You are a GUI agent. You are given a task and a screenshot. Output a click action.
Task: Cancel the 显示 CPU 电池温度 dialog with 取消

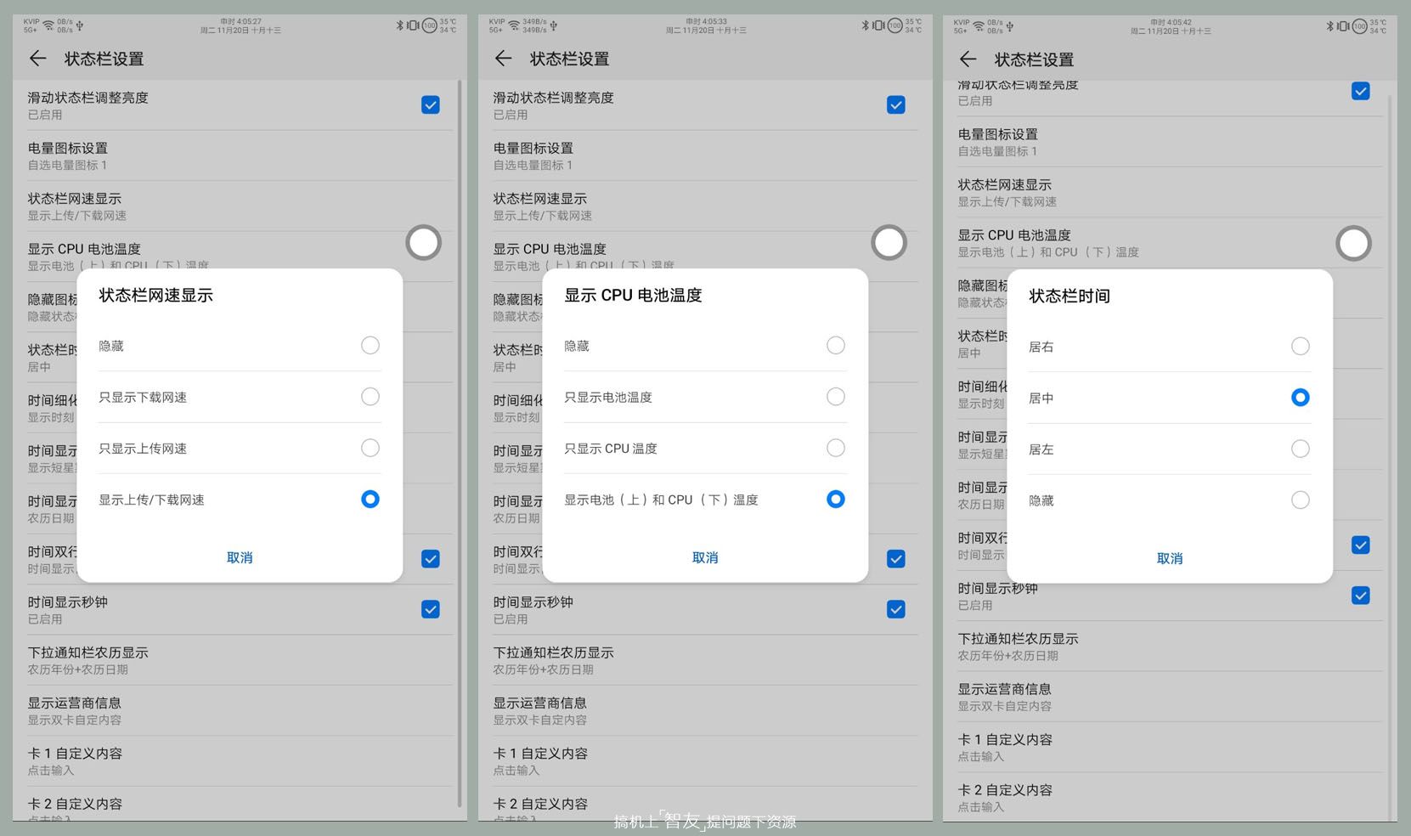[x=705, y=557]
